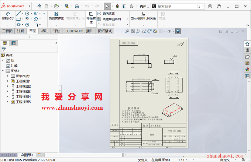Open the 1 : 1.5 sheet scale dropdown arrow

point(193,160)
